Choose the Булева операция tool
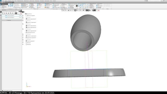 (x=47, y=8)
